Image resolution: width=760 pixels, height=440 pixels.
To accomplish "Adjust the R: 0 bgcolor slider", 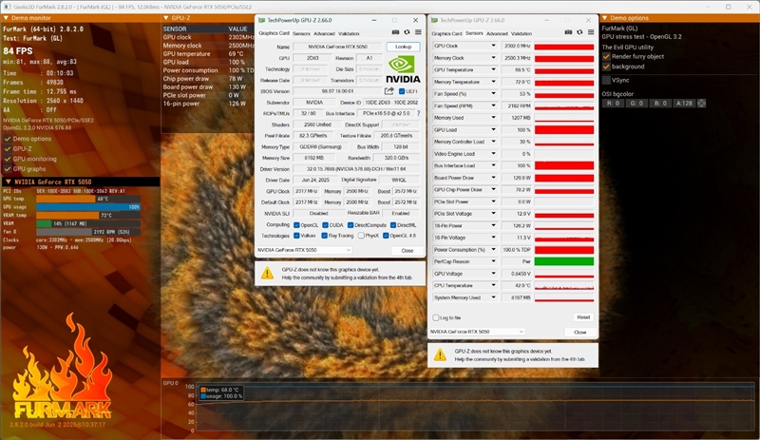I will [612, 103].
